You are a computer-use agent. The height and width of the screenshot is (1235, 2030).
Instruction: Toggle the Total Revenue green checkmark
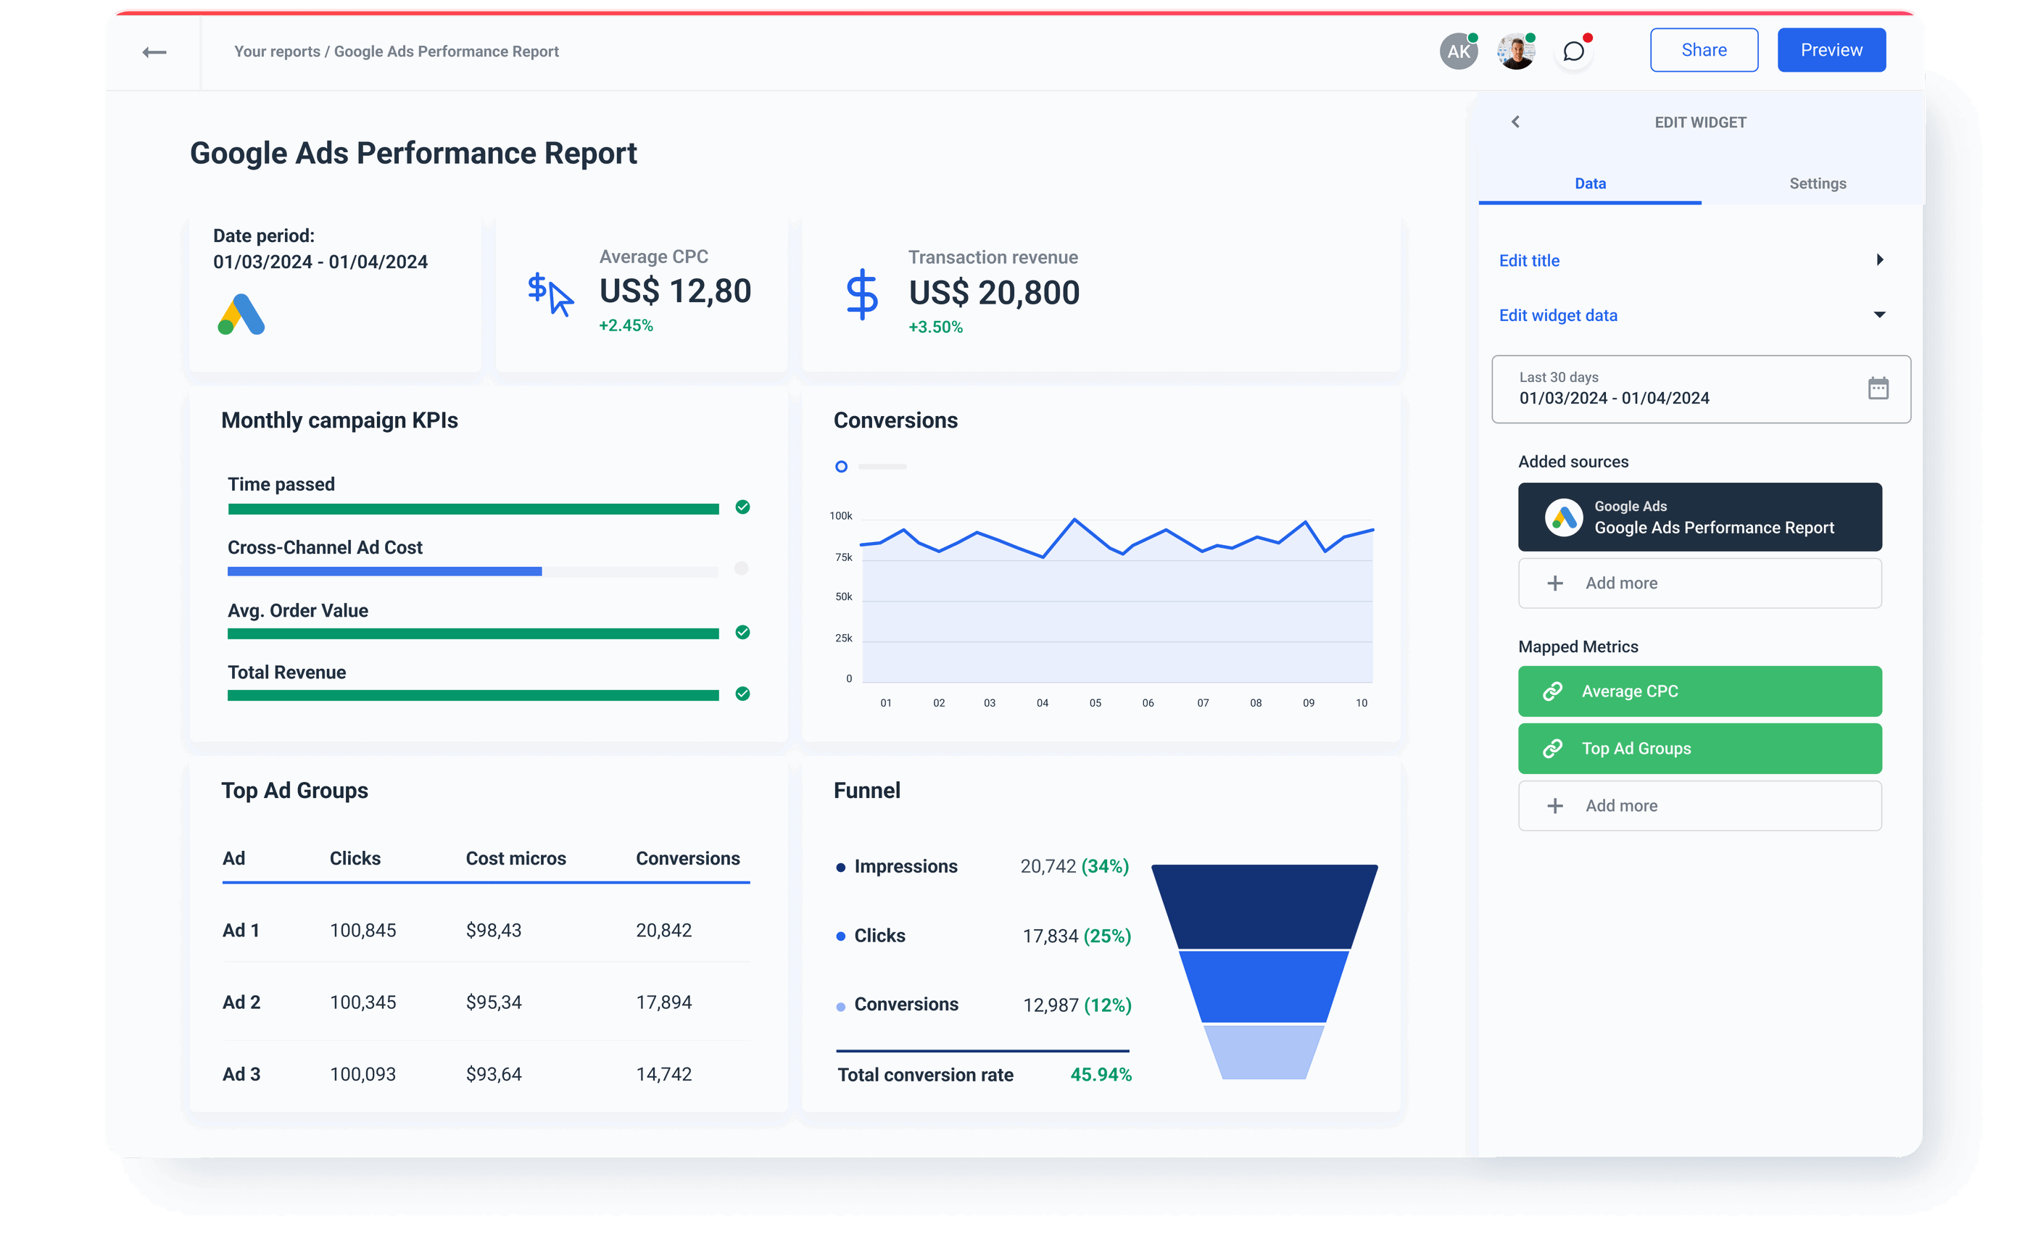pyautogui.click(x=742, y=694)
